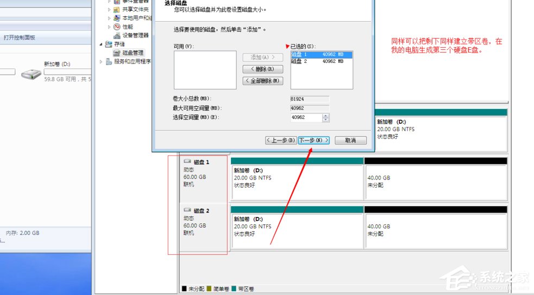The height and width of the screenshot is (295, 534).
Task: Click the 存储 storage icon
Action: [109, 44]
